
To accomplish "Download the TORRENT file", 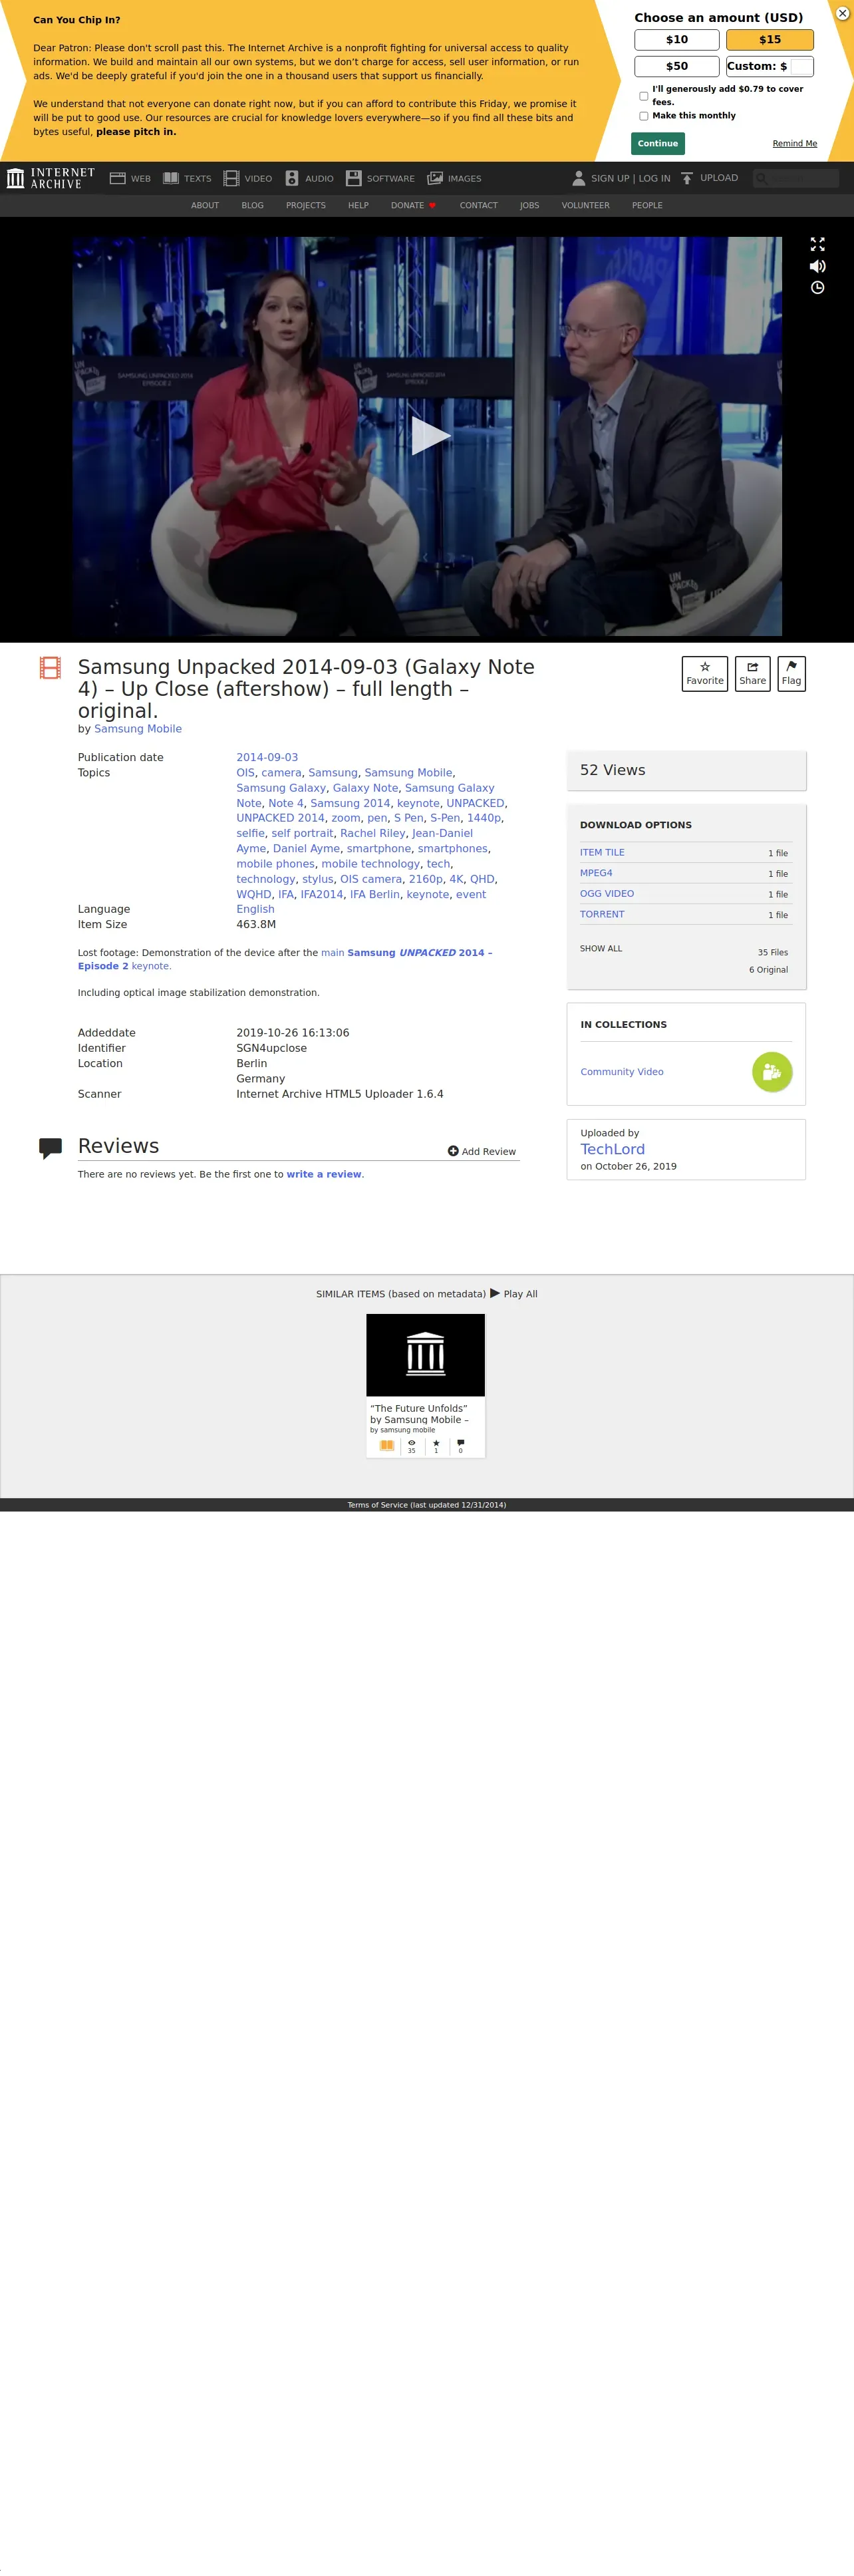I will coord(602,915).
